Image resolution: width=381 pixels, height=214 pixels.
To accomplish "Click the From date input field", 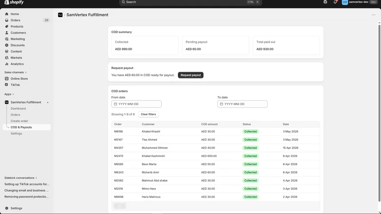I will (136, 104).
